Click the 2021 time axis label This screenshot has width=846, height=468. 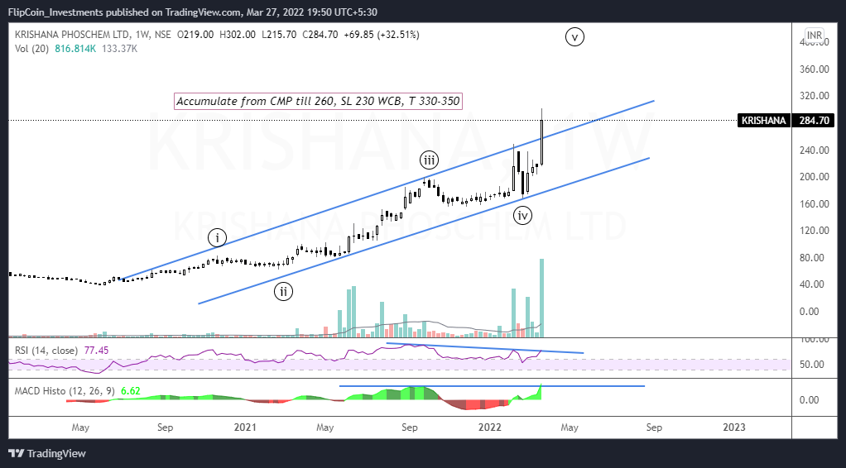coord(245,427)
